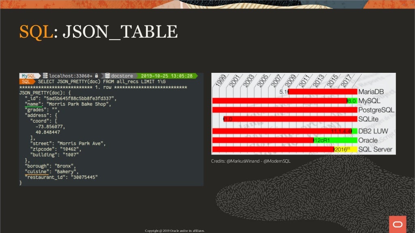Viewport: 415px width, 233px height.
Task: Click the underlined "cuisine" JSON key
Action: 37,172
